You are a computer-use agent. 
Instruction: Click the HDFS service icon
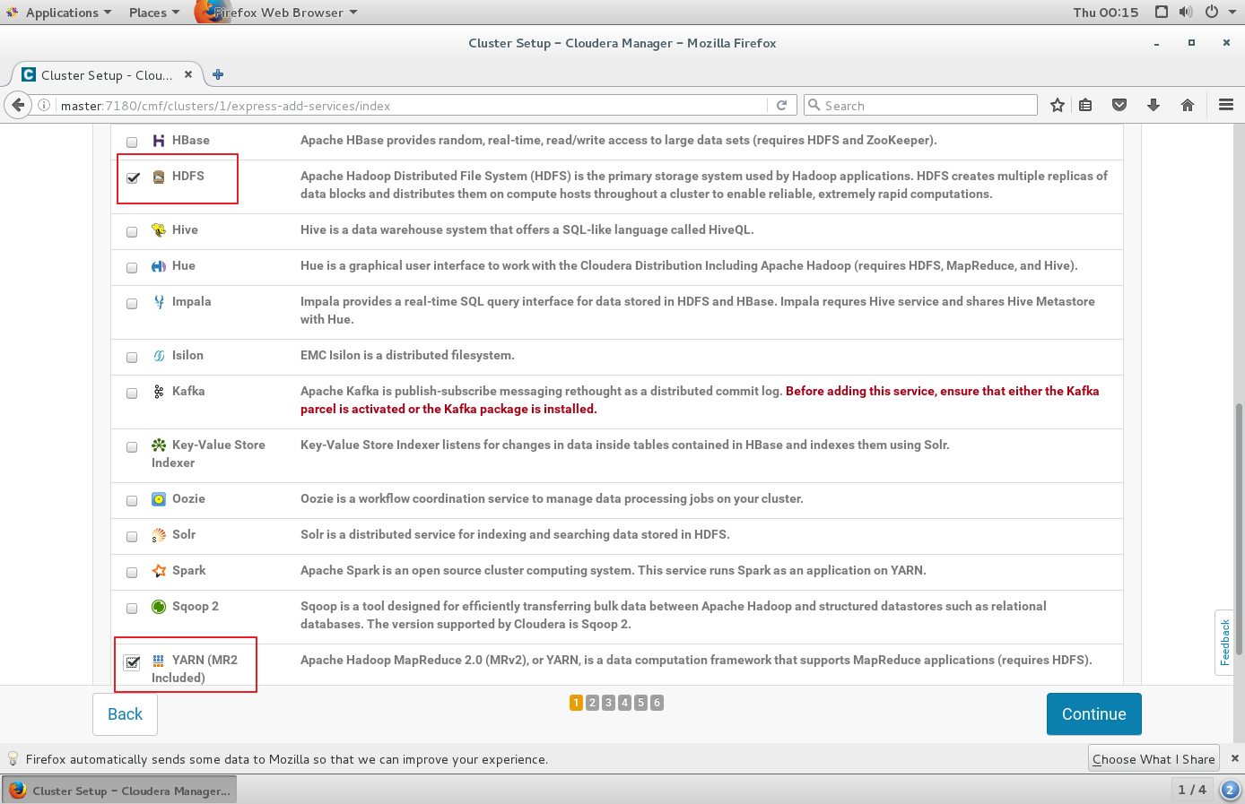[159, 177]
